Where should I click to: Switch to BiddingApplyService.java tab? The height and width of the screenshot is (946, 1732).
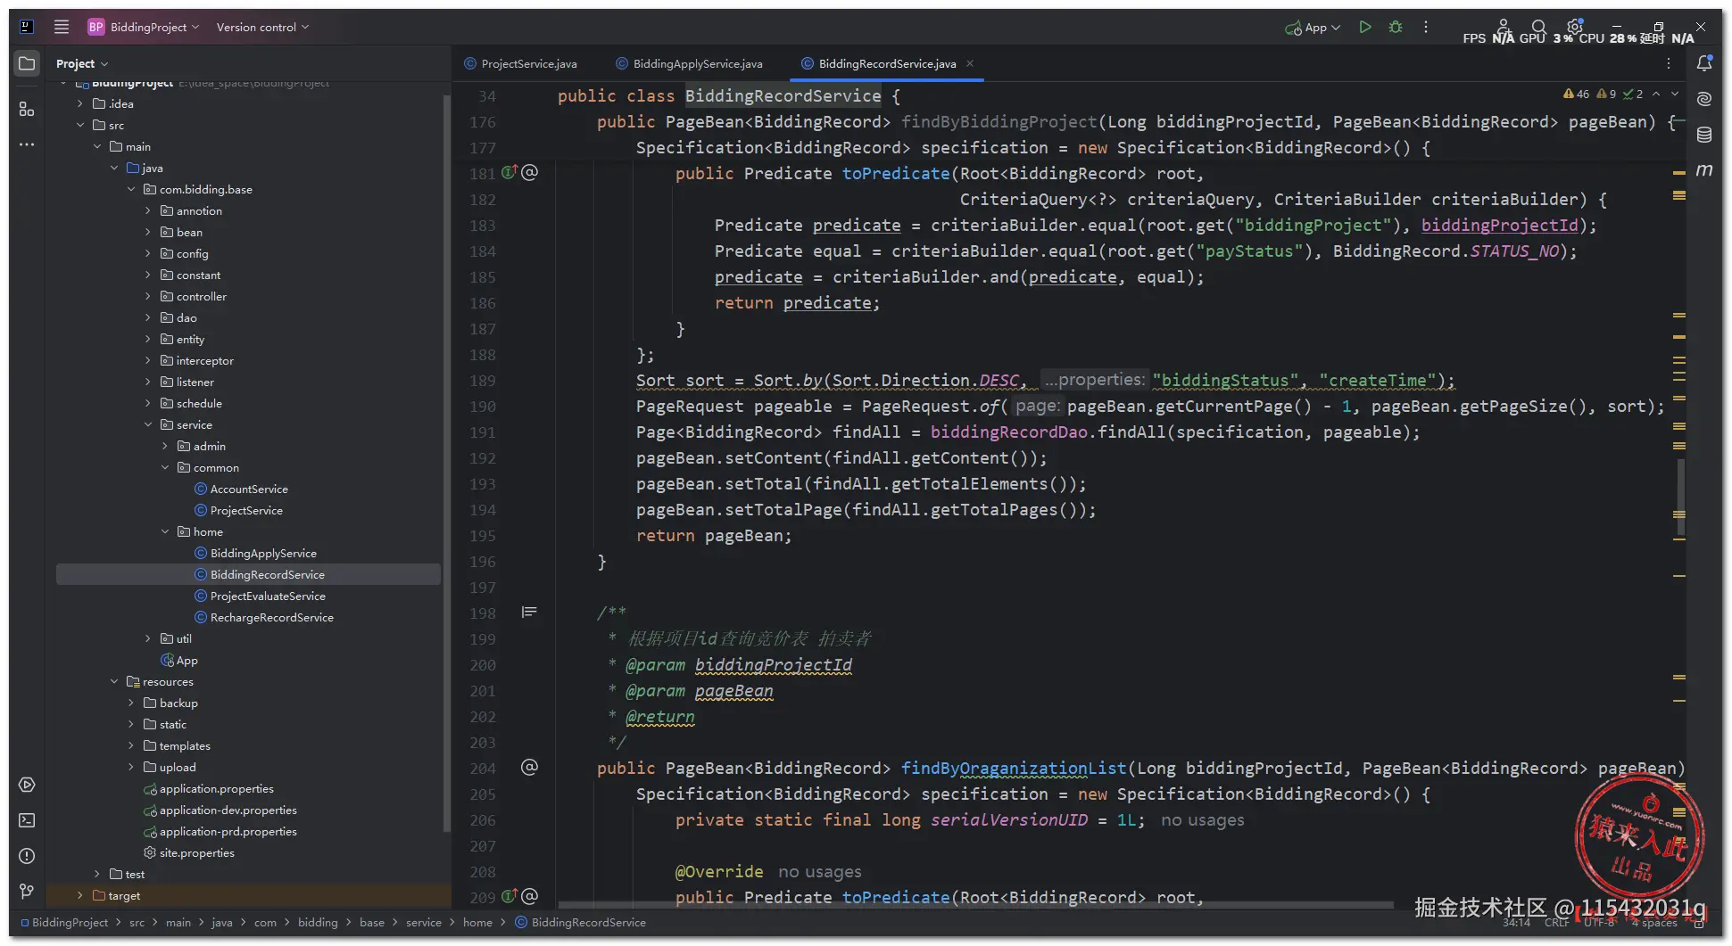click(690, 63)
